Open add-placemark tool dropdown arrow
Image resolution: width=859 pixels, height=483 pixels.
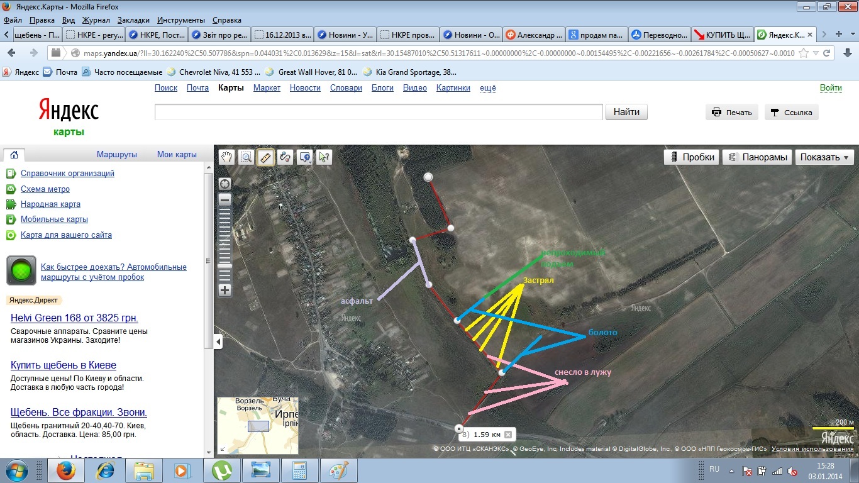click(x=311, y=161)
